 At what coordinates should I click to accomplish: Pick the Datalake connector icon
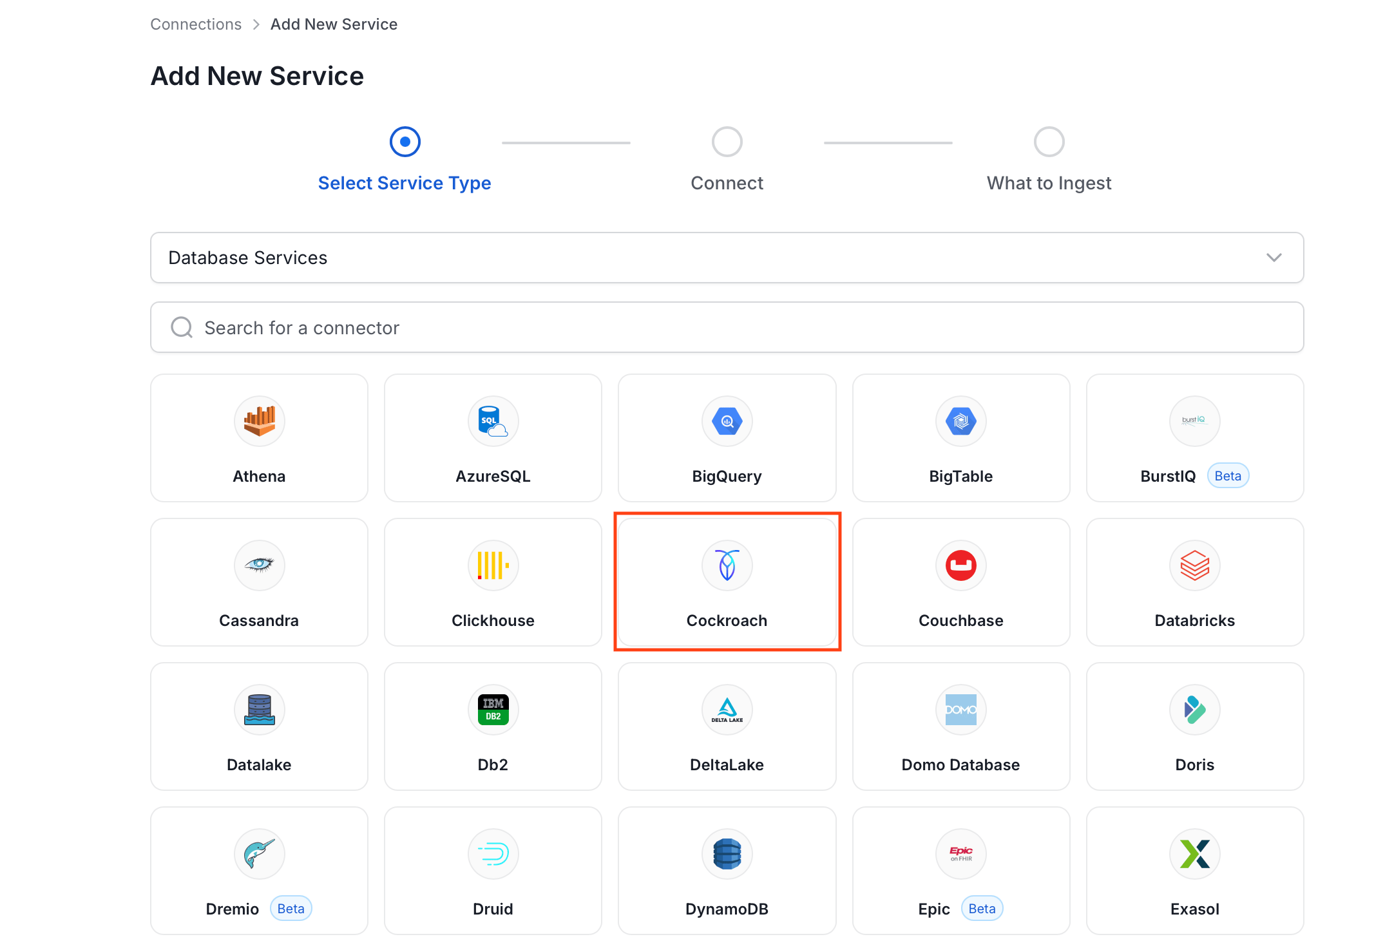coord(259,710)
